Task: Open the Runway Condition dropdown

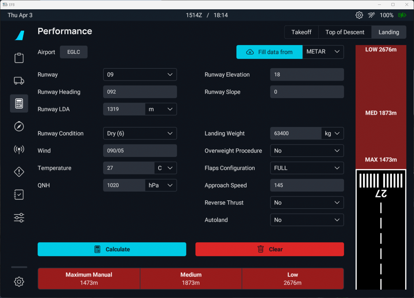Action: coord(140,134)
